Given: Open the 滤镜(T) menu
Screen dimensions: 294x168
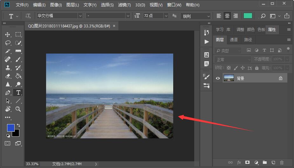Looking at the screenshot, I should coord(125,5).
